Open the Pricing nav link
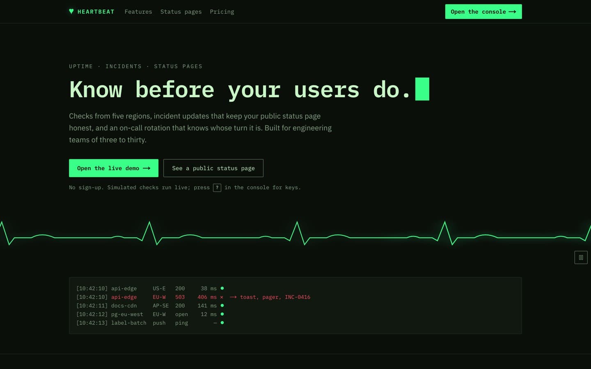Image resolution: width=591 pixels, height=369 pixels. (222, 12)
